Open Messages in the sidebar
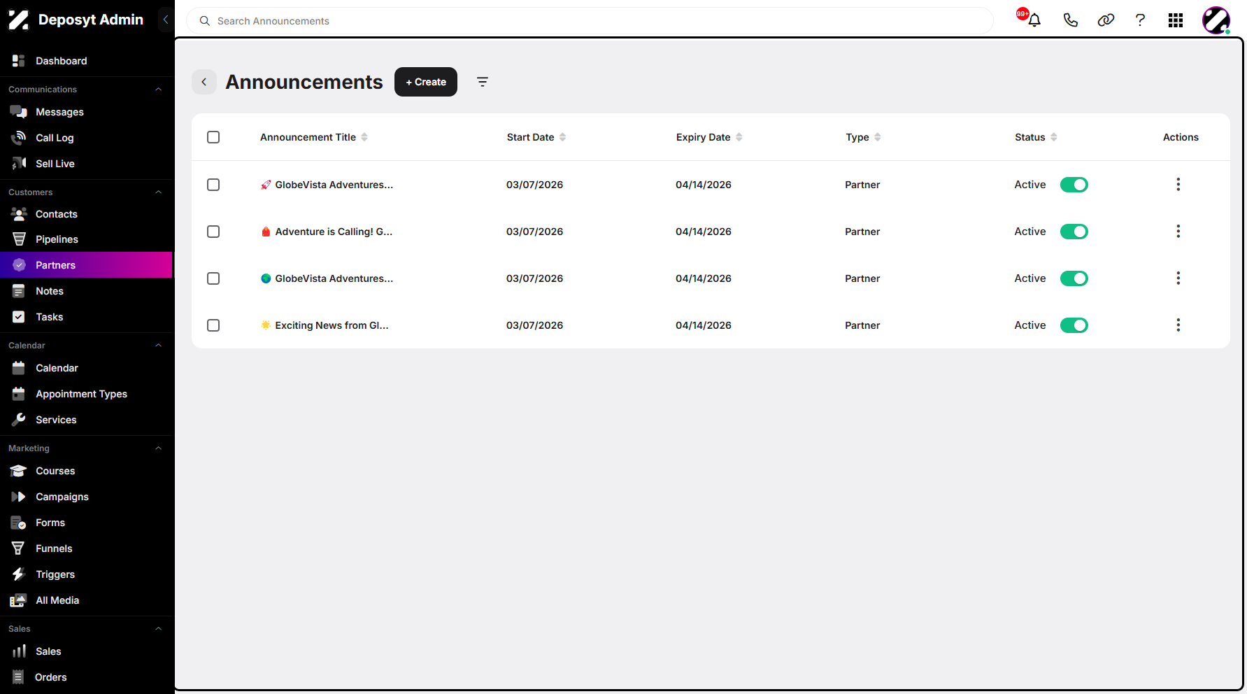The width and height of the screenshot is (1247, 694). [x=87, y=112]
